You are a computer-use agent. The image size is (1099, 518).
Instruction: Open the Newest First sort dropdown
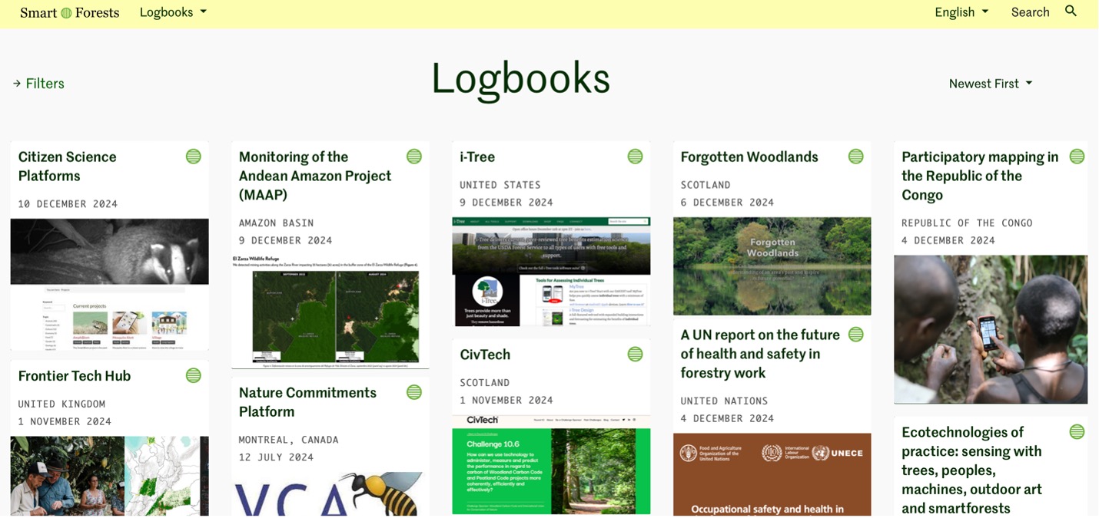coord(990,84)
